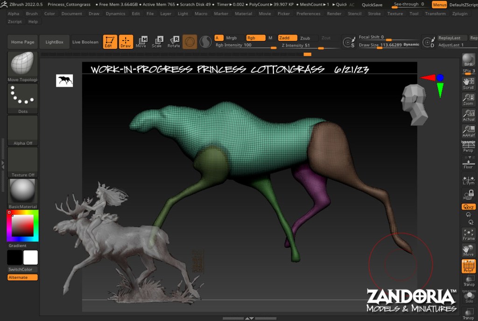Open the Move Topological brush picker
Screen dimensions: 478x321
coord(22,67)
